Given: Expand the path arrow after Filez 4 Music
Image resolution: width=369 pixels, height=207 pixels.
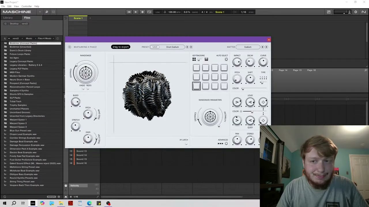Looking at the screenshot, I should (53, 38).
